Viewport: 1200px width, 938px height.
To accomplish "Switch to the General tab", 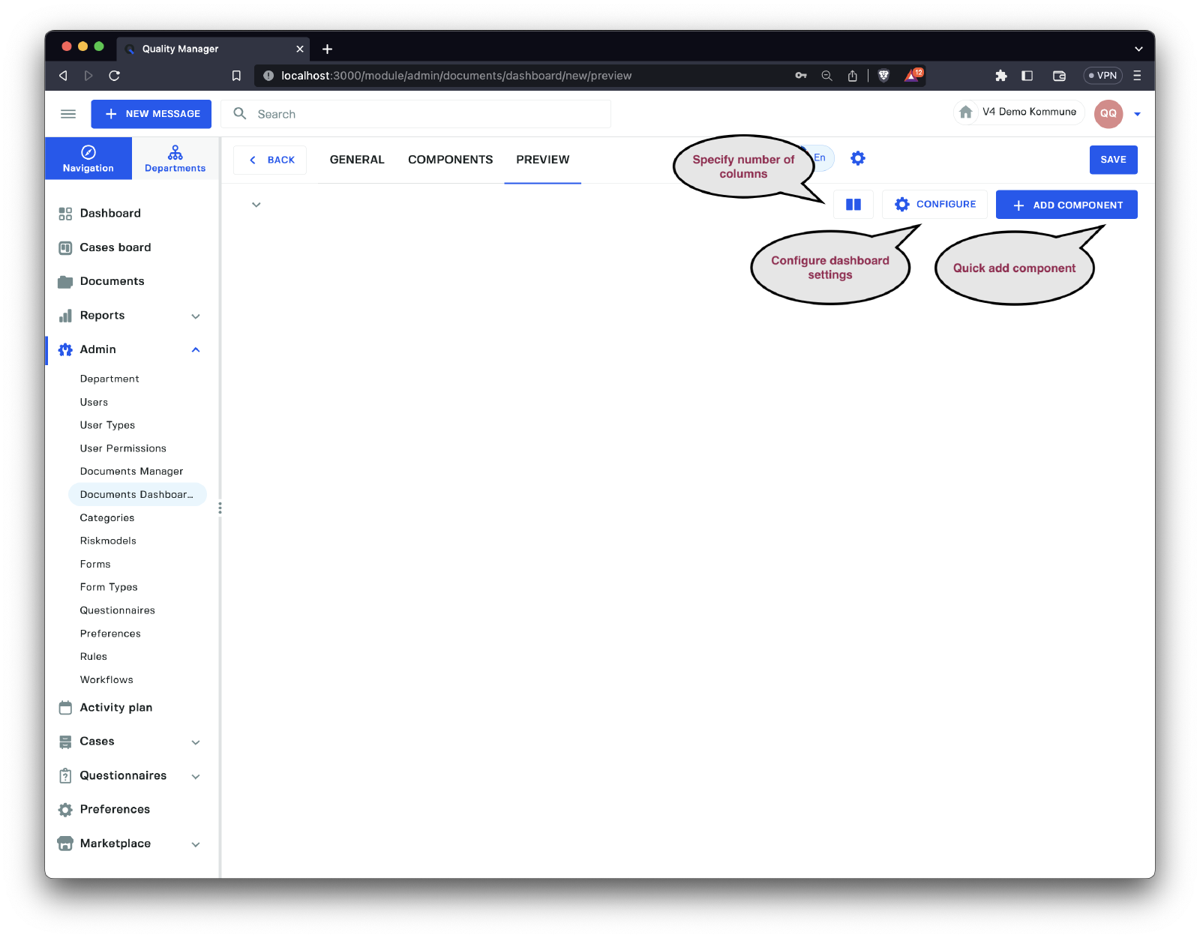I will click(x=357, y=160).
